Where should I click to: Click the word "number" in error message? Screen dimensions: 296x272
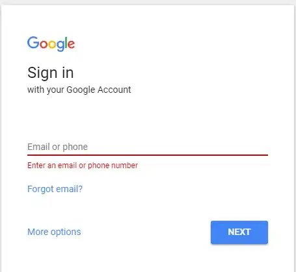124,166
